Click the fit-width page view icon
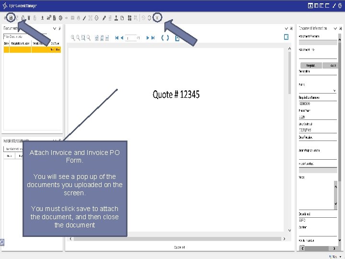This screenshot has height=259, width=345. tap(107, 38)
